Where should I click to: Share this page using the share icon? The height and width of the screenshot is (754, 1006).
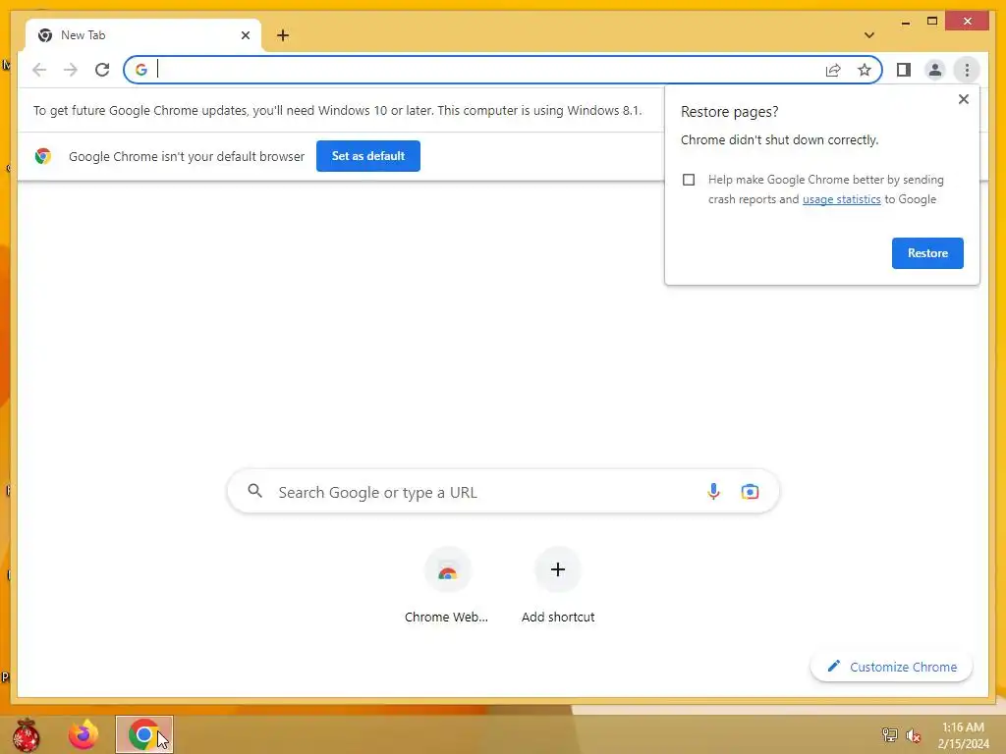pos(833,70)
